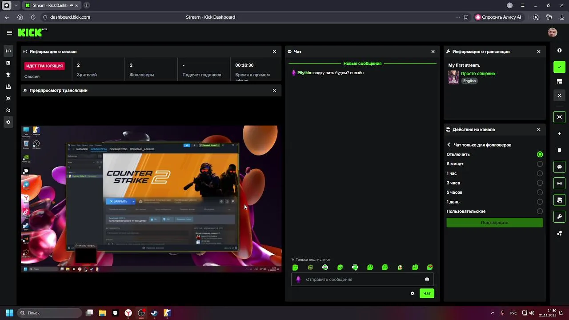569x320 pixels.
Task: Click the English language tag
Action: click(x=469, y=81)
